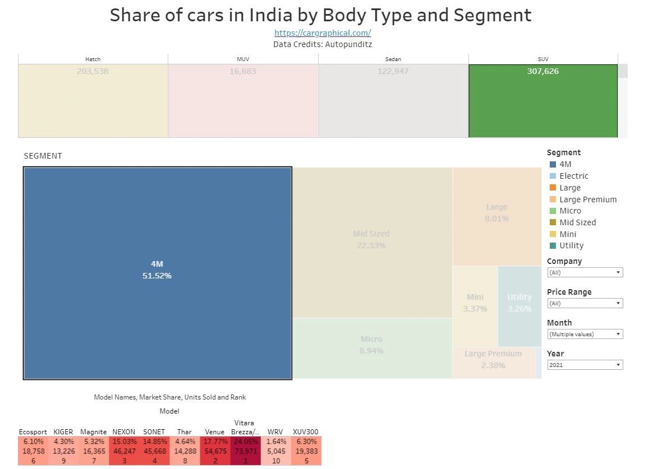
Task: Click the 4M legend color swatch
Action: click(x=553, y=164)
